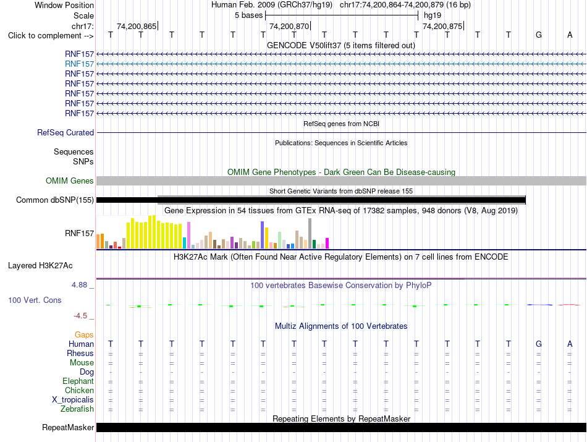587x442 pixels.
Task: Click the 'Mouse' species label
Action: (x=82, y=363)
